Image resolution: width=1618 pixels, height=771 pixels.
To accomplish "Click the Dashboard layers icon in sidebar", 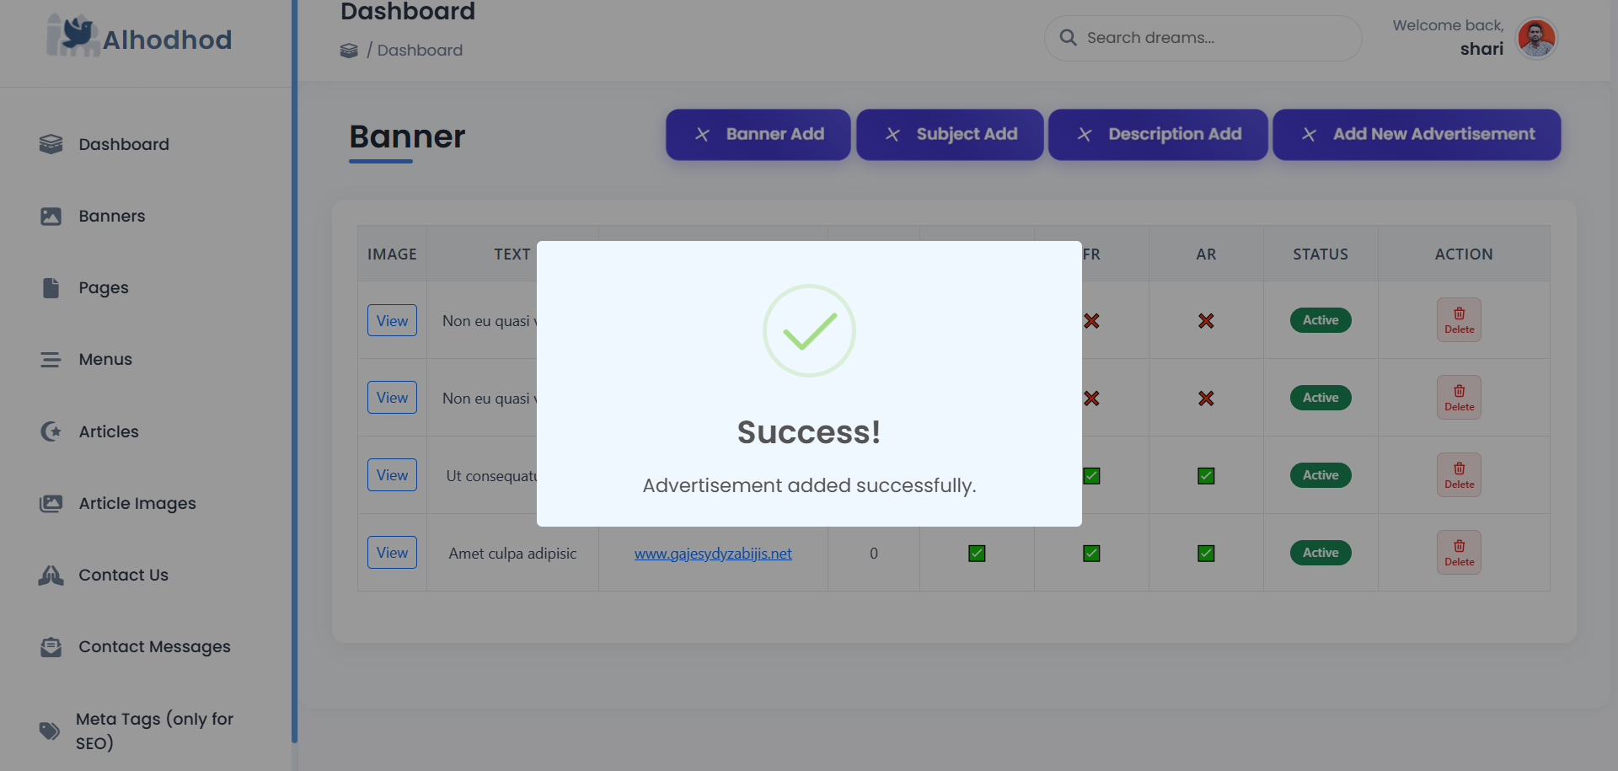I will click(51, 144).
